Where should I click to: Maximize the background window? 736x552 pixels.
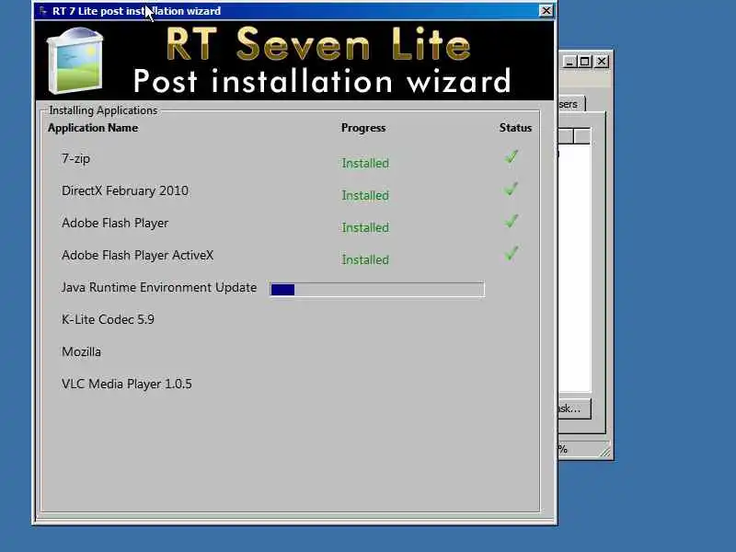[x=585, y=62]
